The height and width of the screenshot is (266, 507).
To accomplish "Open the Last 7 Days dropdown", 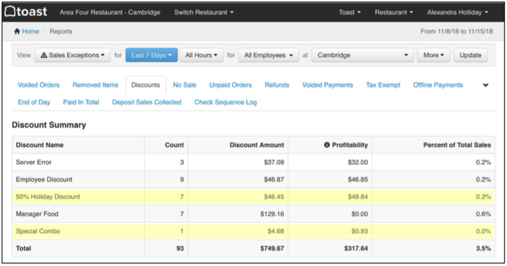I will (151, 56).
